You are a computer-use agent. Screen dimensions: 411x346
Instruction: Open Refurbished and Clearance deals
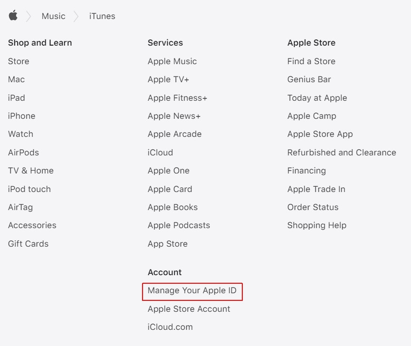342,152
